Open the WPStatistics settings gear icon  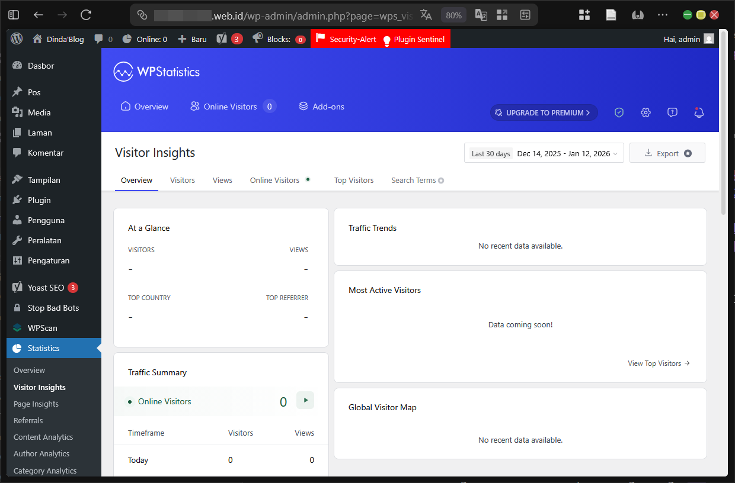[x=645, y=112]
